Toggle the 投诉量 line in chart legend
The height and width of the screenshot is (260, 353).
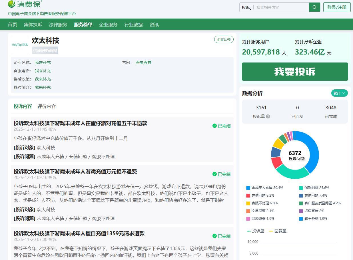[x=255, y=231]
